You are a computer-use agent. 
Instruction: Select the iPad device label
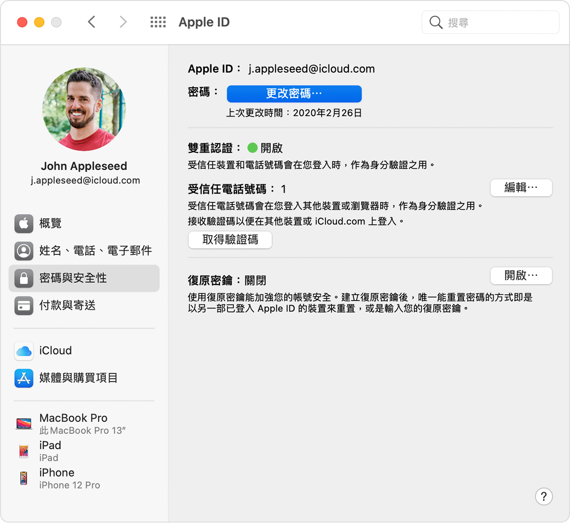tap(50, 446)
